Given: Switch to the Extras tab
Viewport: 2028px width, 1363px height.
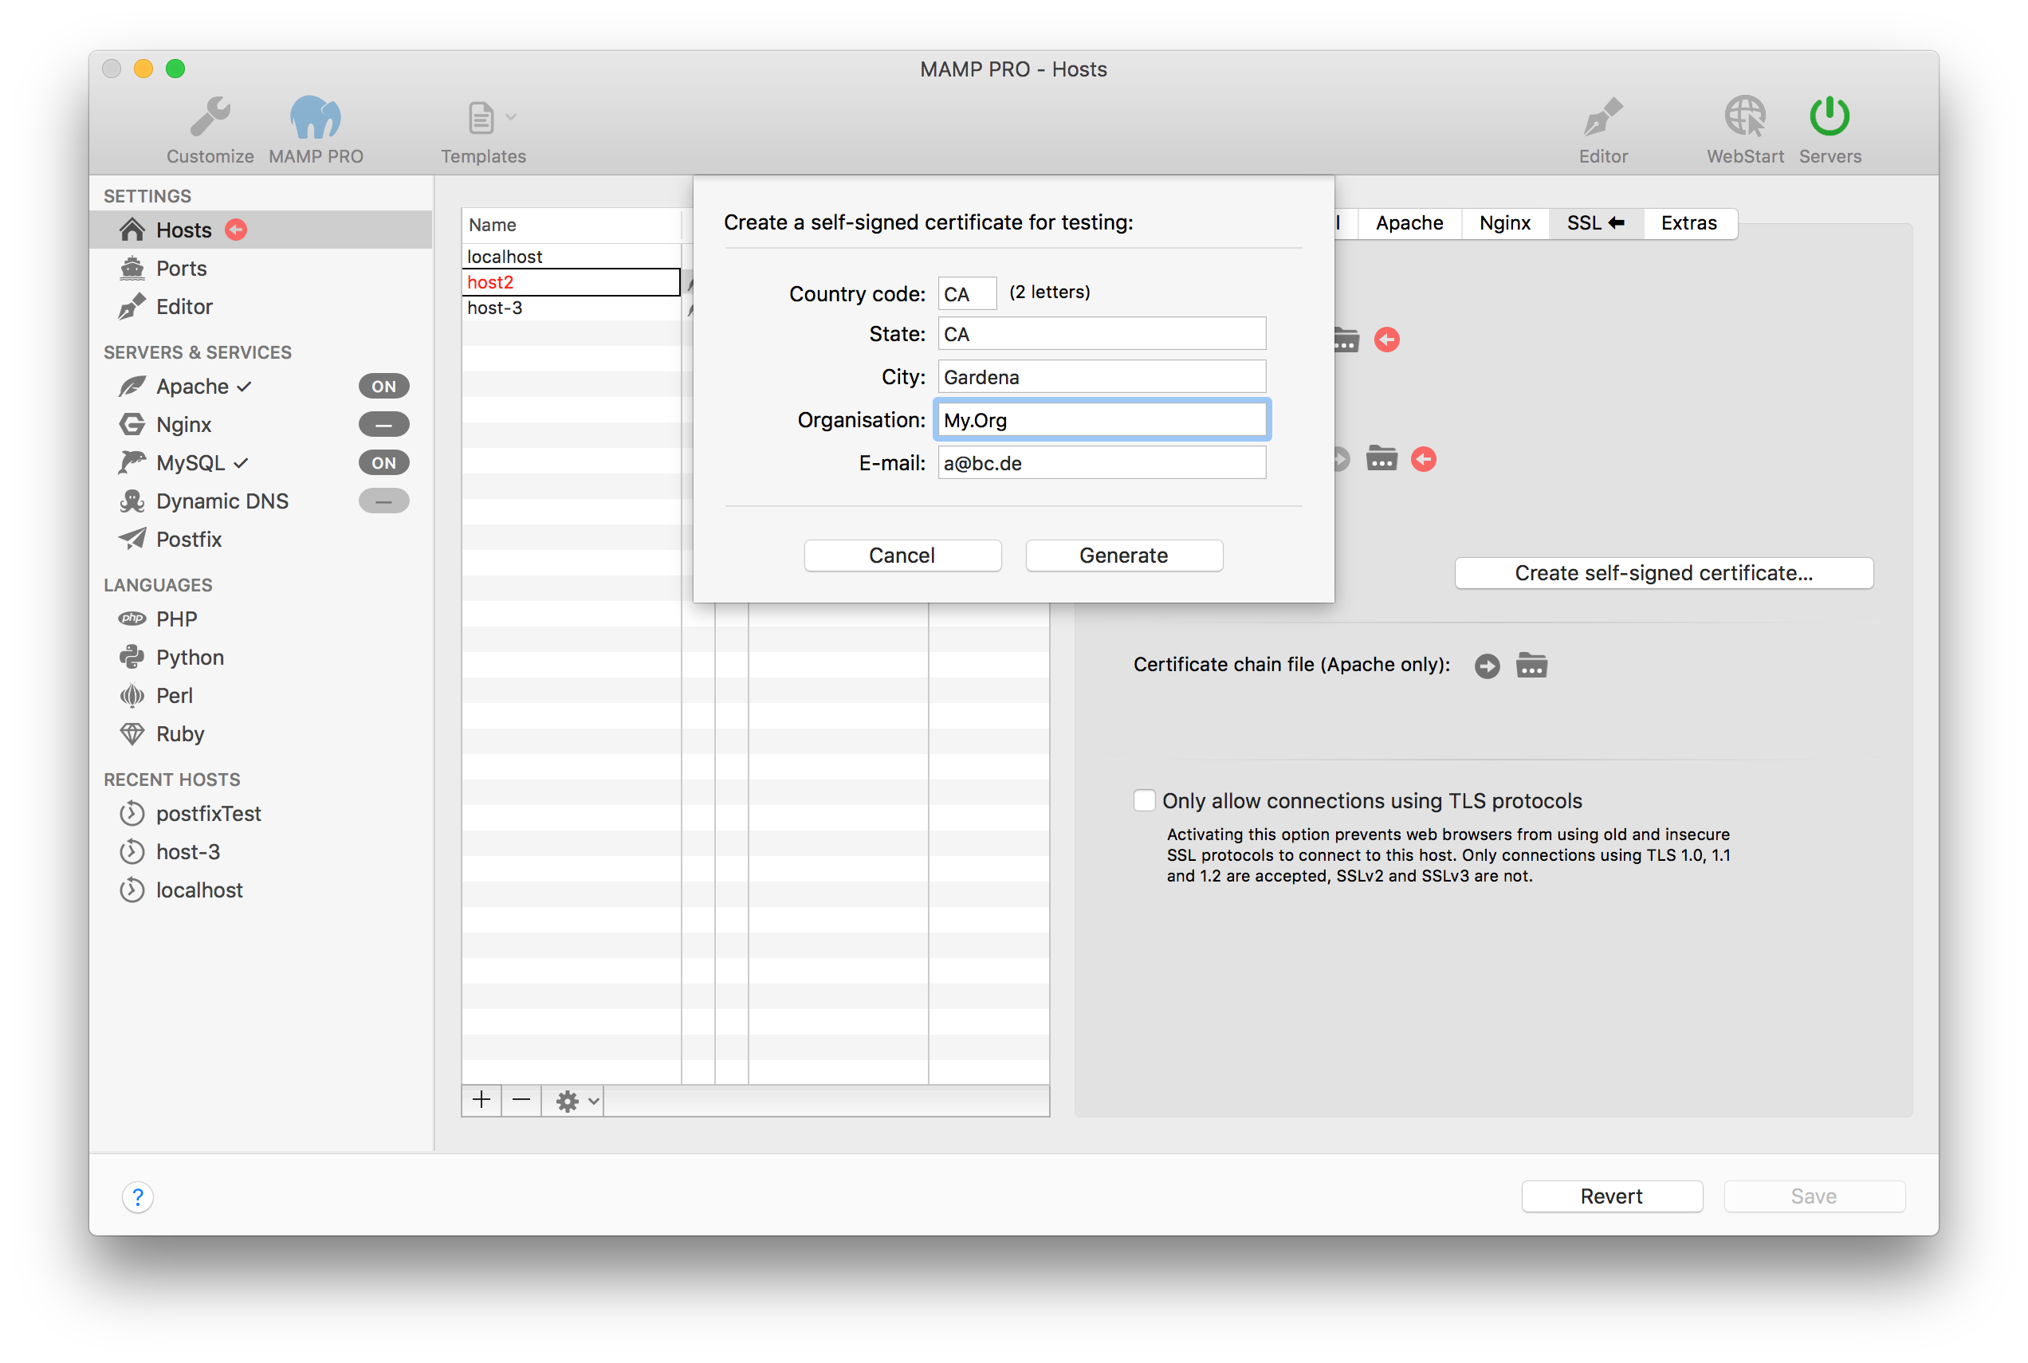Looking at the screenshot, I should point(1689,223).
